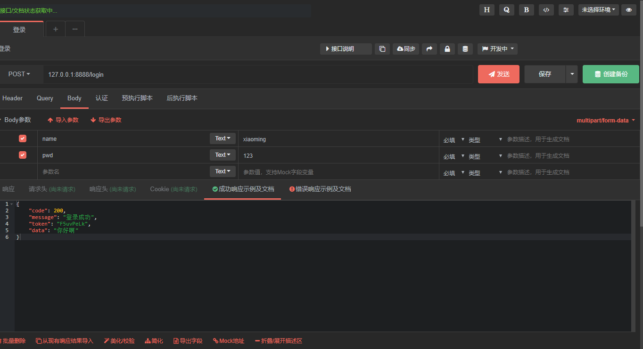Click 从现有响应结果导入
This screenshot has width=643, height=349.
coord(65,341)
